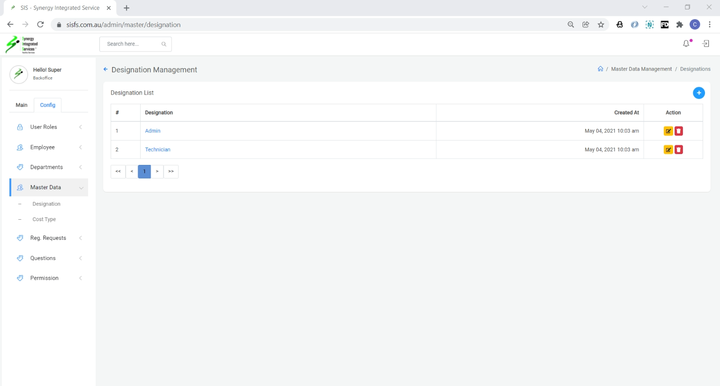Click the logout icon in header
Screen dimensions: 720x386
pyautogui.click(x=705, y=44)
